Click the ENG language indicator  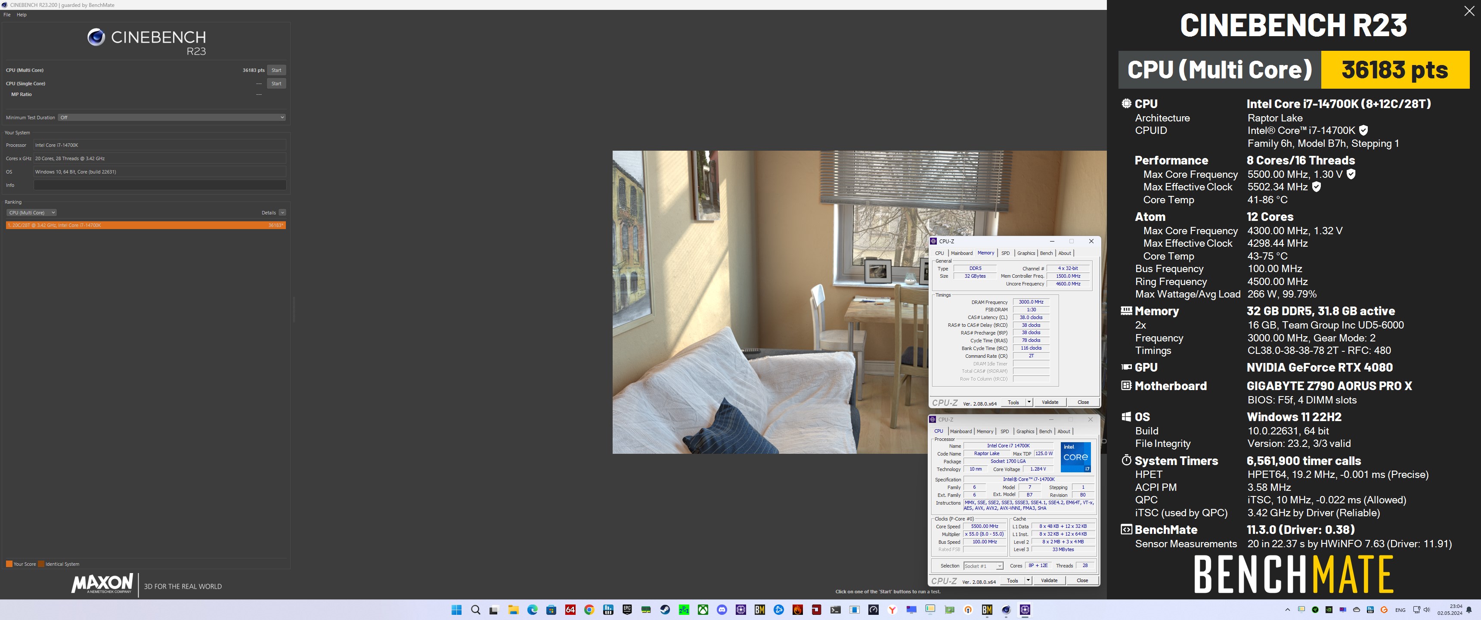click(x=1400, y=610)
